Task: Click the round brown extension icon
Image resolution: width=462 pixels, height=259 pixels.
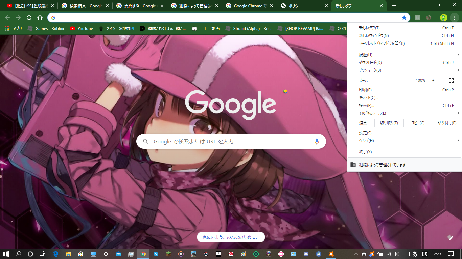Action: tap(429, 18)
